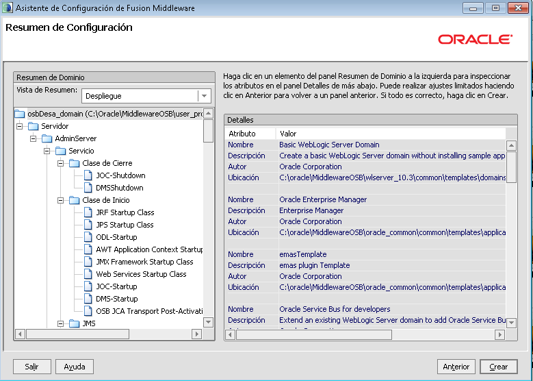Click the Valor column header
533x381 pixels.
391,134
